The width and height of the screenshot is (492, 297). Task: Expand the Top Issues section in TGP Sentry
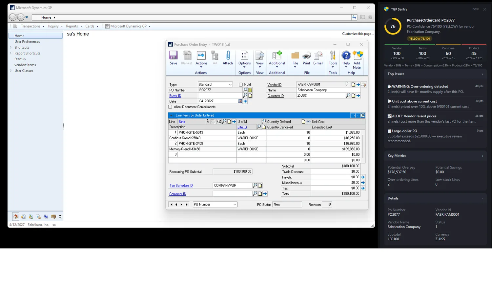(482, 74)
